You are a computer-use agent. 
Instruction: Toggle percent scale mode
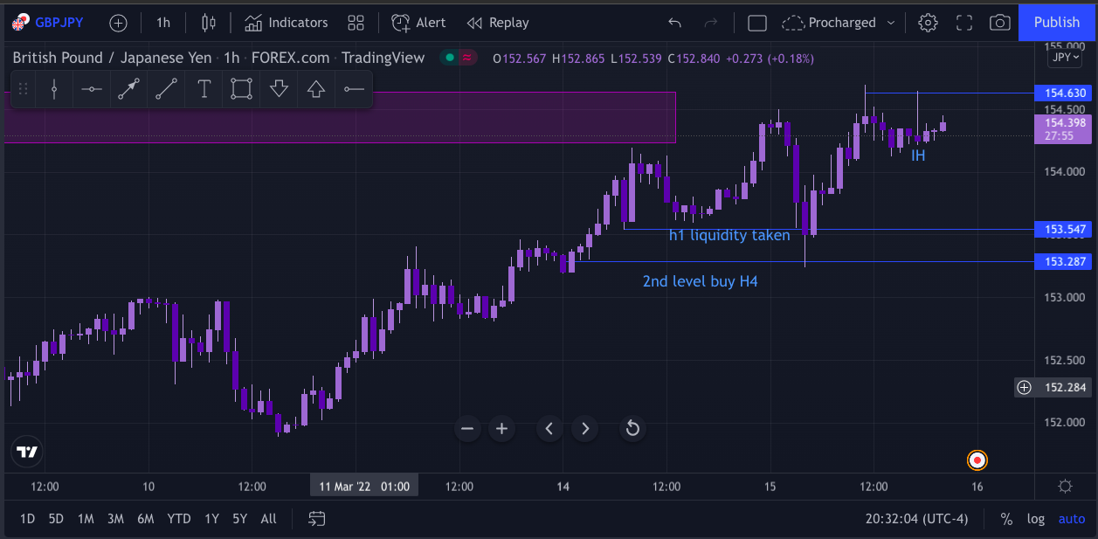(1006, 519)
